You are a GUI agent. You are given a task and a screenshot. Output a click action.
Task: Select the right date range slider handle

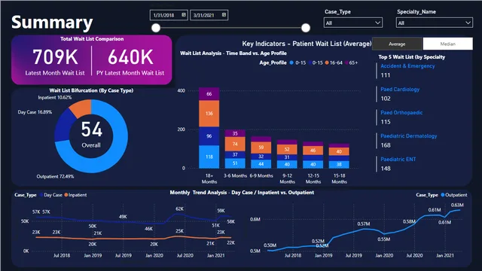[x=306, y=28]
